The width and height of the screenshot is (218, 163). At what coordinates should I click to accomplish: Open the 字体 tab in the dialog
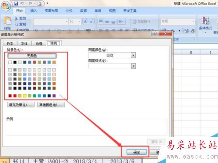[x=24, y=43]
